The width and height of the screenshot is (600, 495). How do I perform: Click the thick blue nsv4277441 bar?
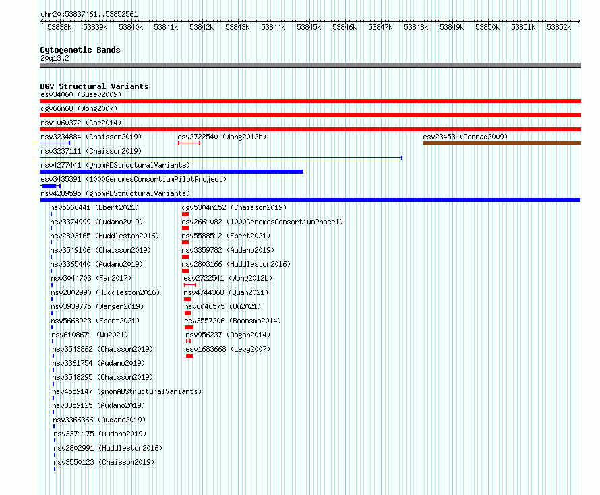172,172
